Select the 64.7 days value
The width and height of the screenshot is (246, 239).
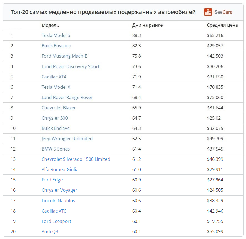pyautogui.click(x=136, y=118)
